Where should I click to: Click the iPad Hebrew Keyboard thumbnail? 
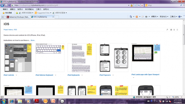tap(50, 58)
